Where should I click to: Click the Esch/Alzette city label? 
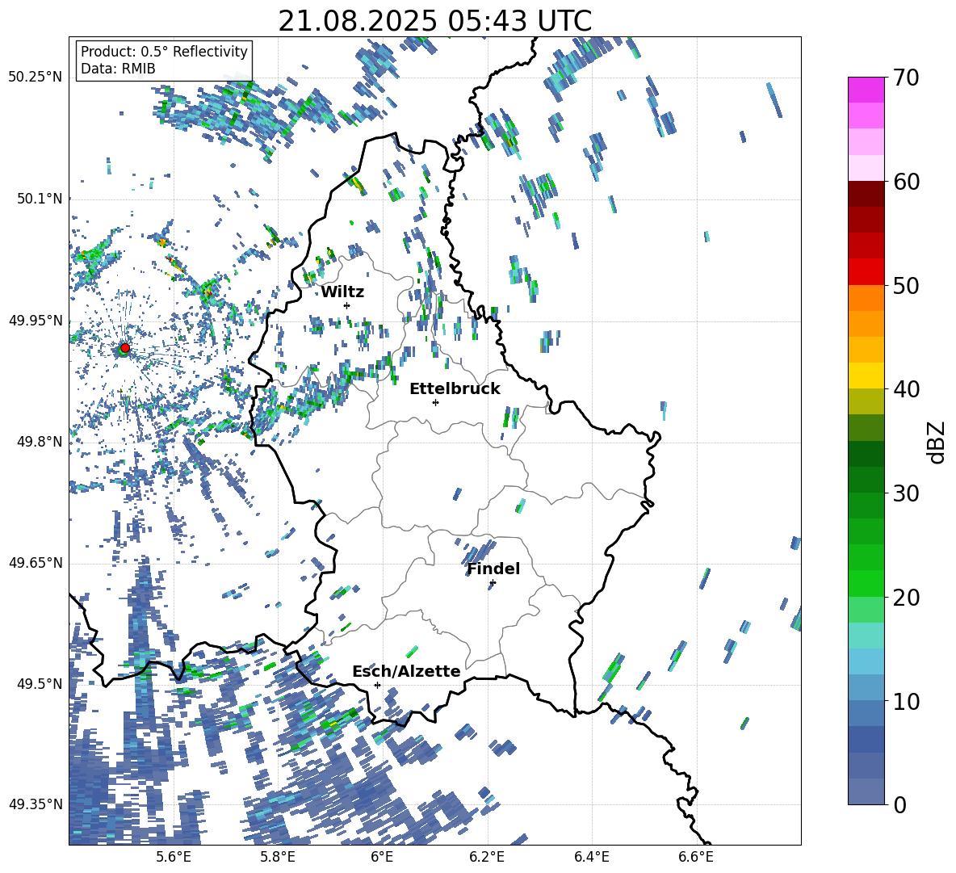coord(407,671)
